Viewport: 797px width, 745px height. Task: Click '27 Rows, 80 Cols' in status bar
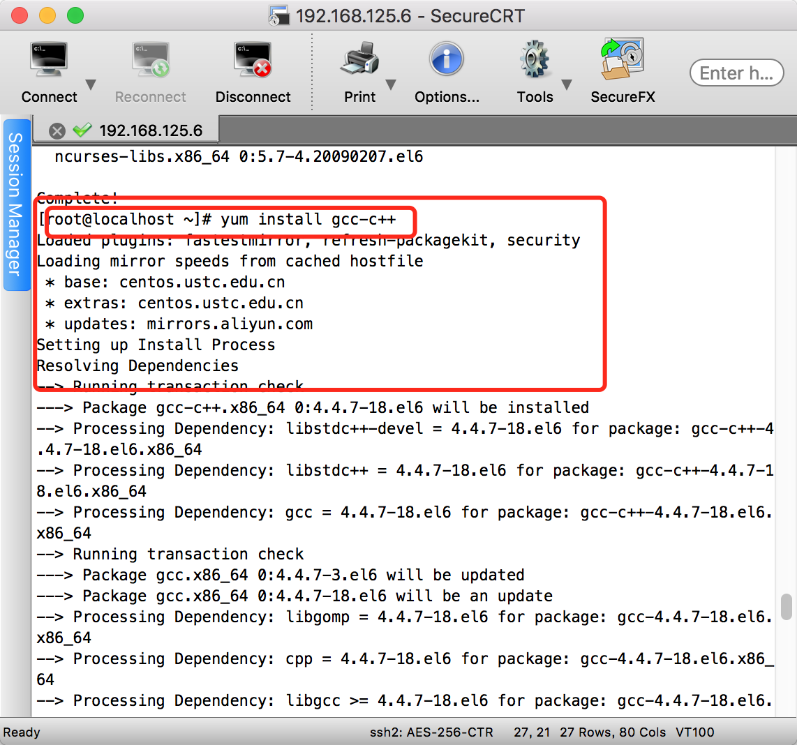613,732
